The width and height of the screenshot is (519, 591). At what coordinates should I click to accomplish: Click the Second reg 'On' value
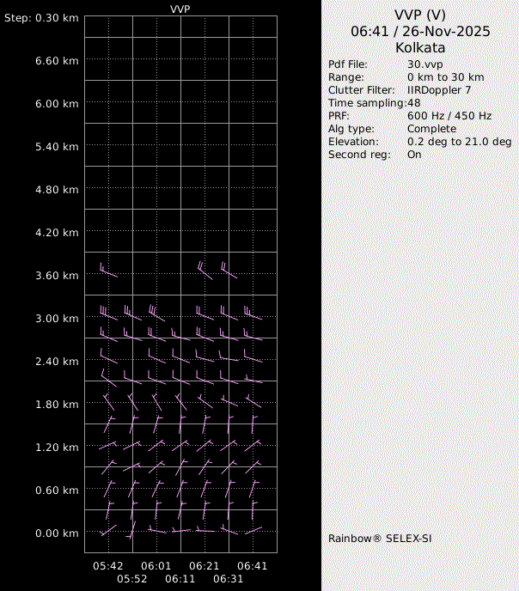tap(414, 155)
